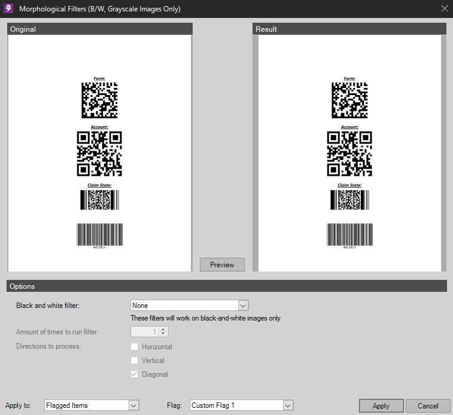Image resolution: width=453 pixels, height=415 pixels.
Task: Click the Account QR code in Original pane
Action: (x=99, y=153)
